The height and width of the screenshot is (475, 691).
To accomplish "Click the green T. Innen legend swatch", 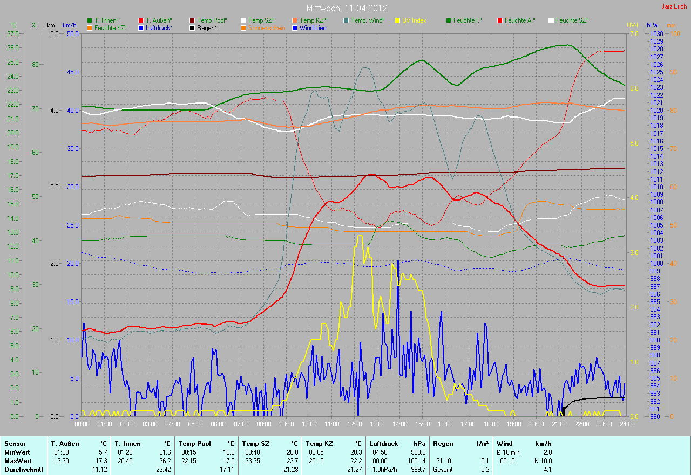I will coord(90,20).
